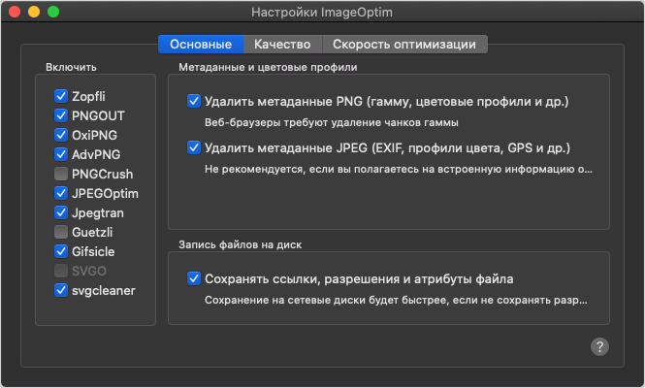Toggle the JPEGOptim checkbox
Screen dimensions: 645x388
[61, 193]
